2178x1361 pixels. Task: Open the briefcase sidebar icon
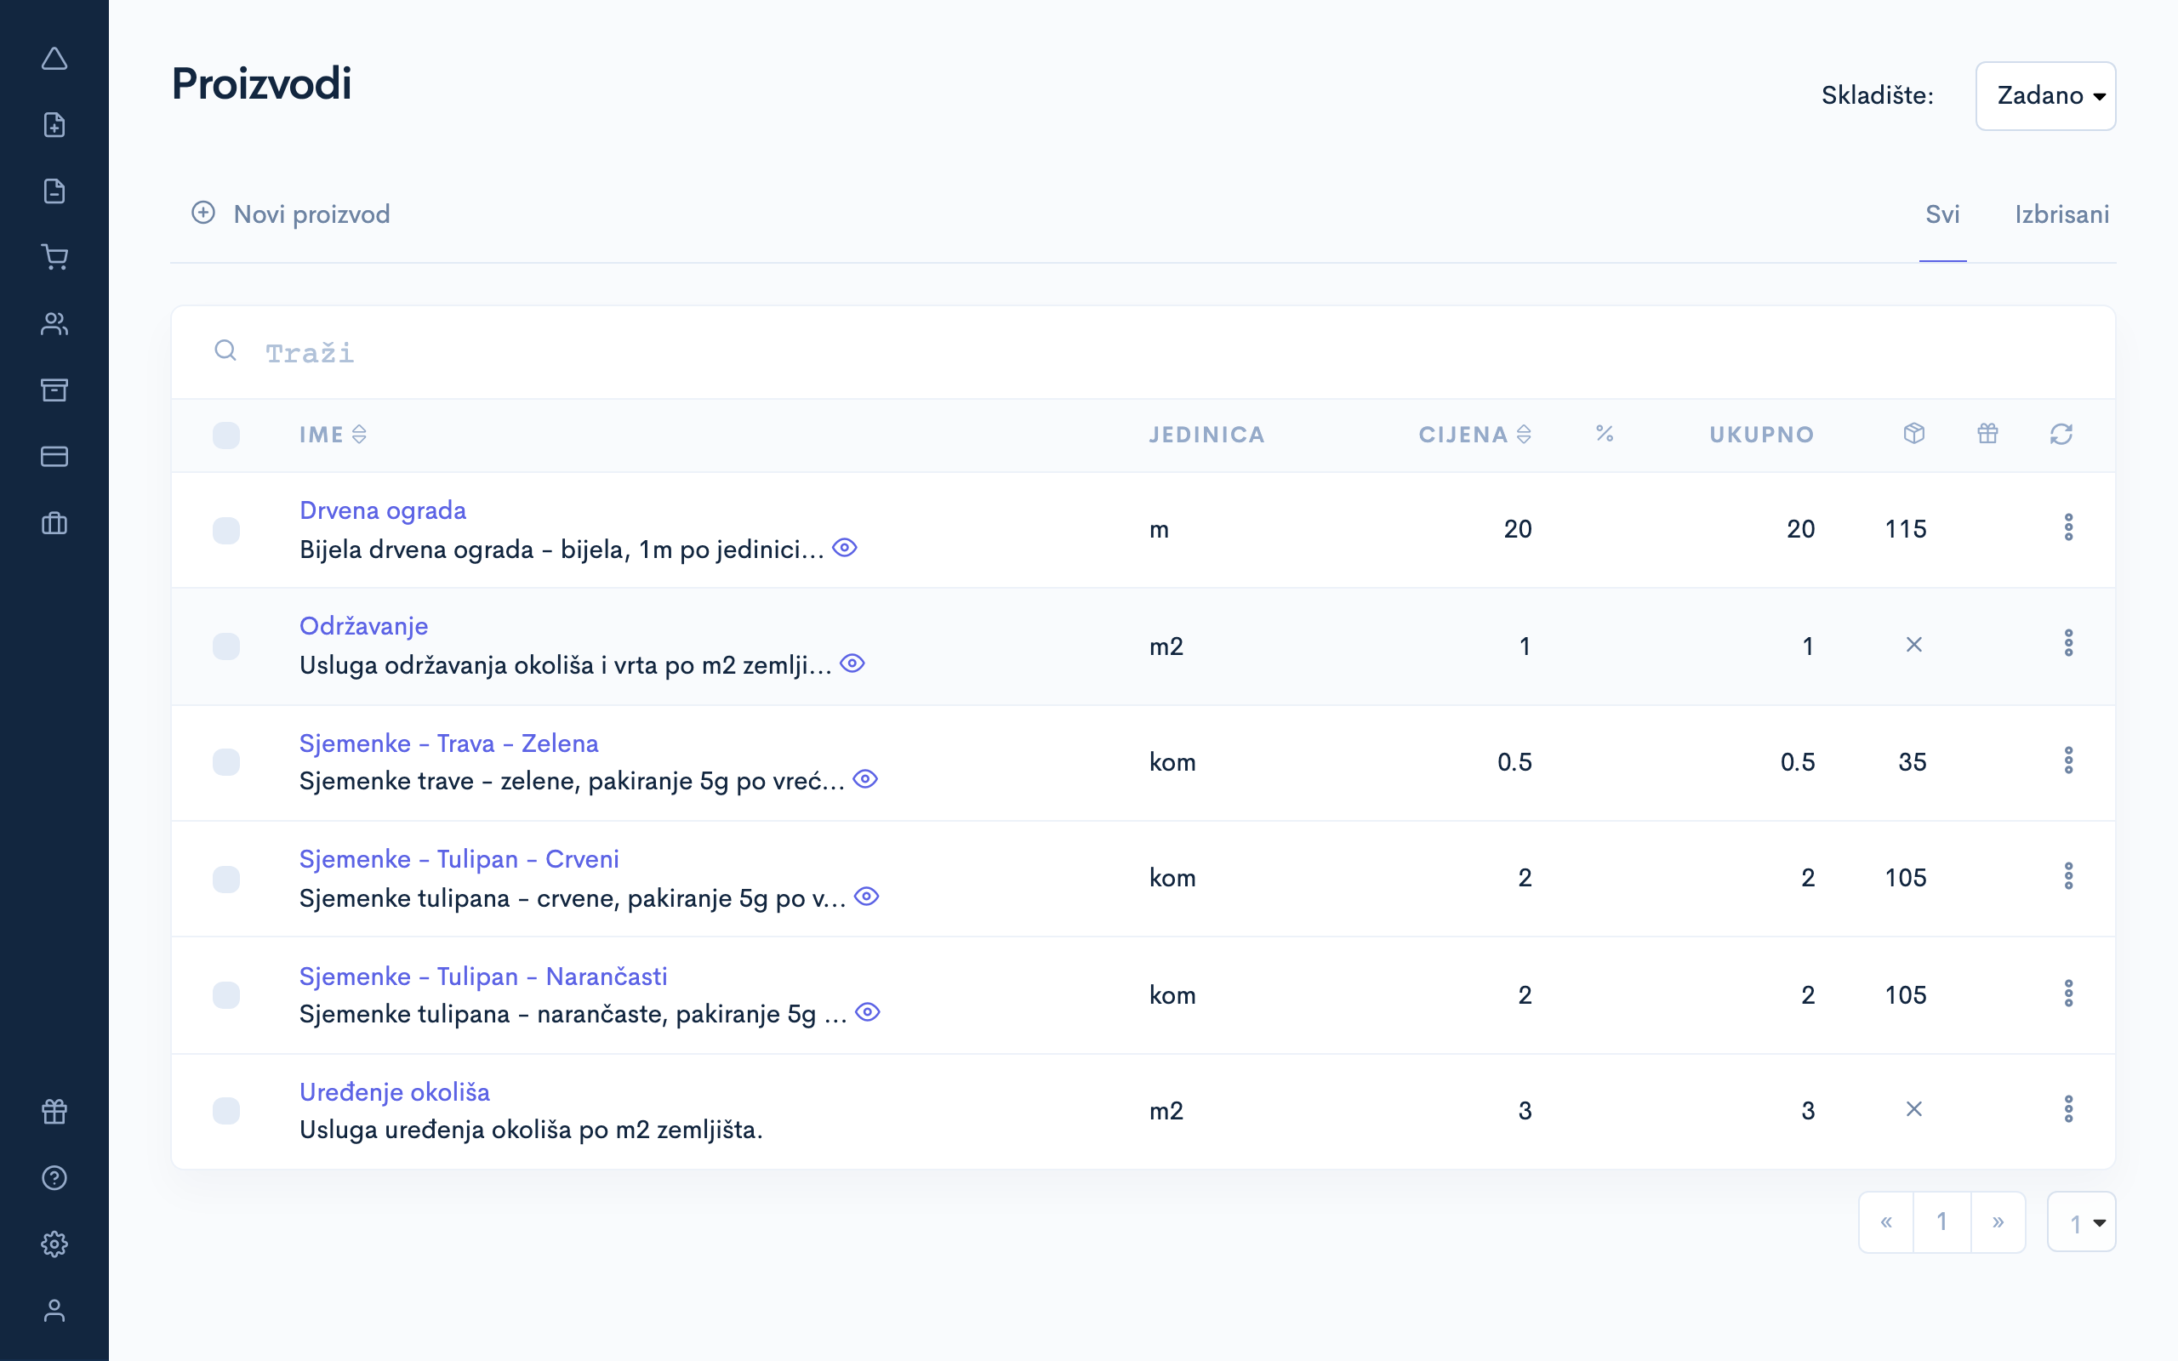coord(55,523)
